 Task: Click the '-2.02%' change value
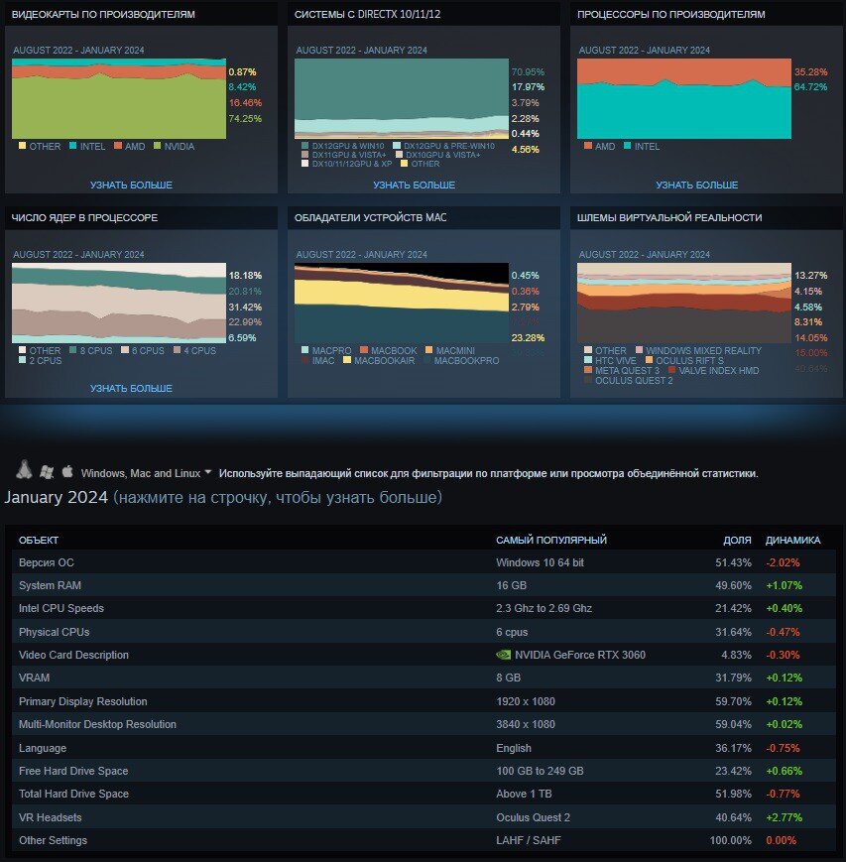783,562
